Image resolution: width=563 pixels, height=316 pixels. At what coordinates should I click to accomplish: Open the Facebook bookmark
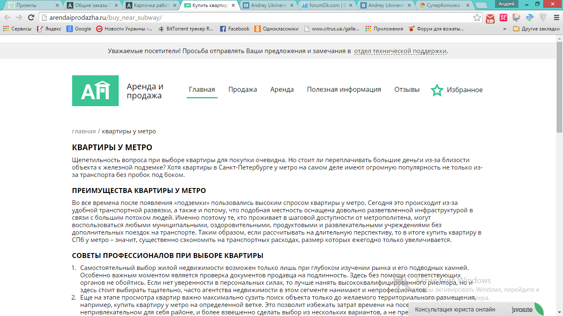coord(235,29)
